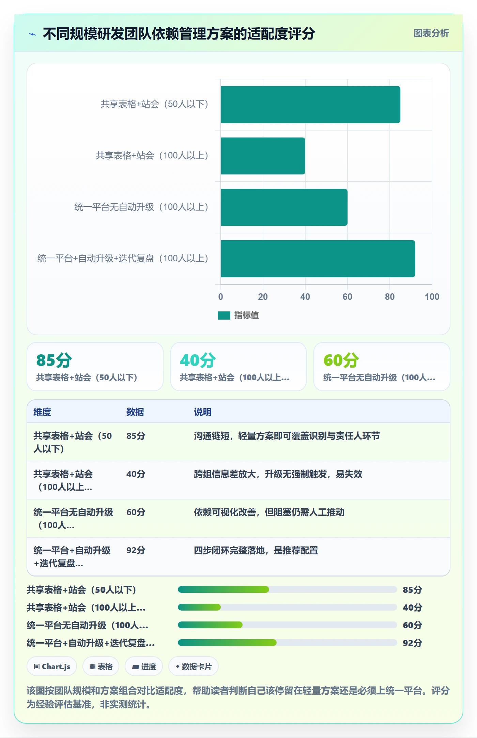Image resolution: width=477 pixels, height=738 pixels.
Task: Click the footer note starting with 该图按团队规模
Action: (x=238, y=697)
